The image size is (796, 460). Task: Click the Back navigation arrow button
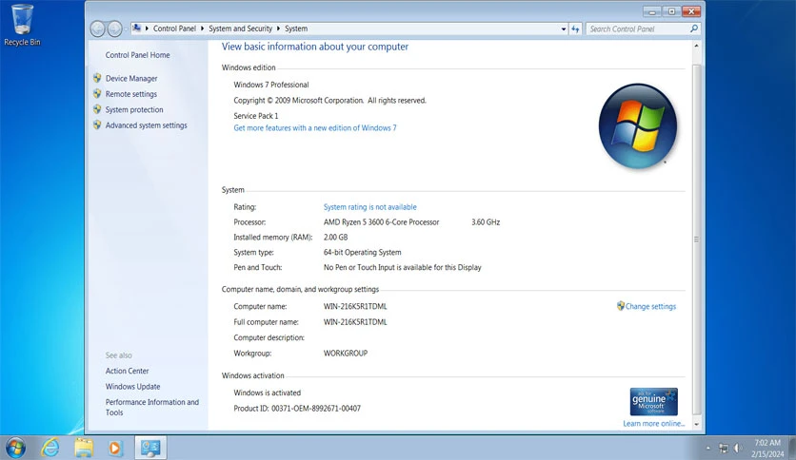point(97,29)
